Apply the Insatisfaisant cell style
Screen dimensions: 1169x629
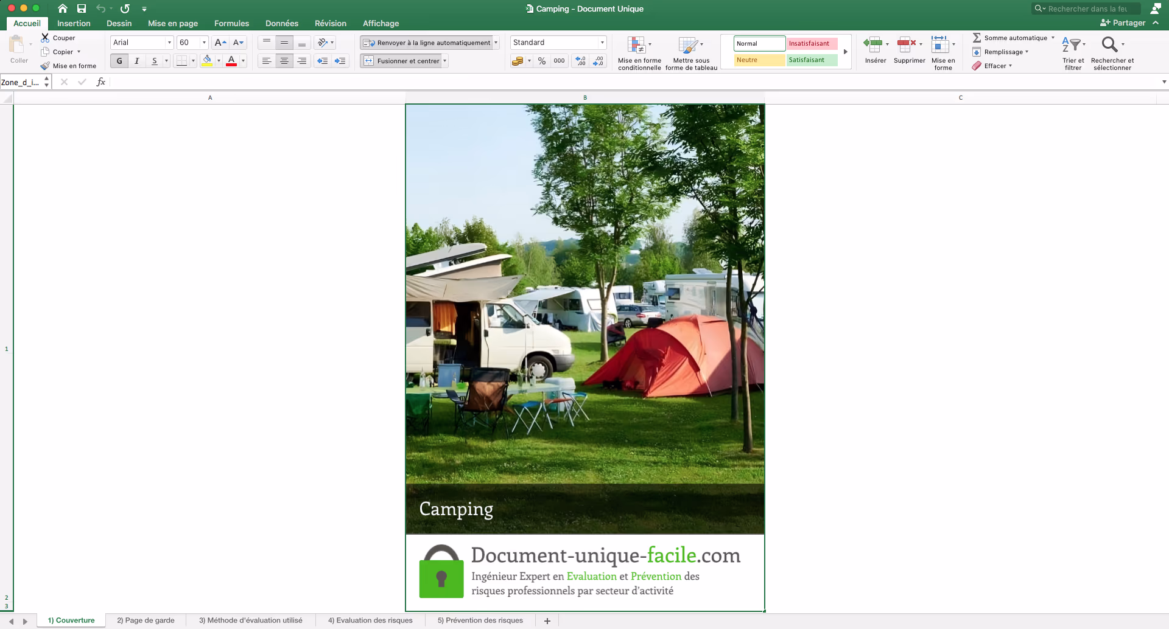(x=812, y=44)
